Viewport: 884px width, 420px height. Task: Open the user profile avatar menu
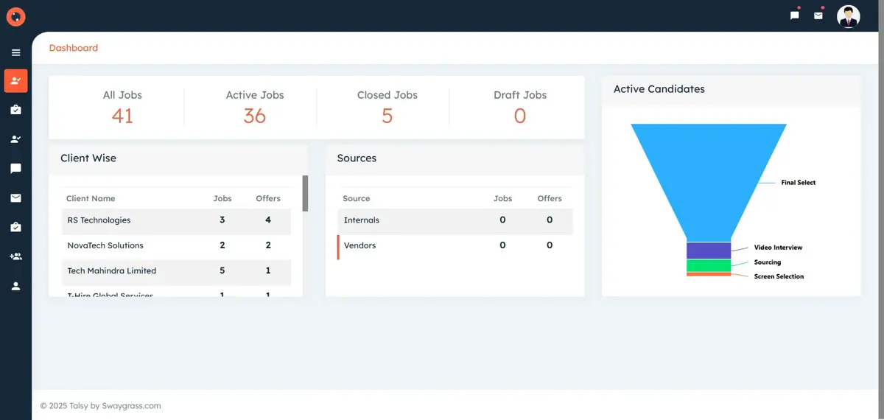[x=849, y=16]
